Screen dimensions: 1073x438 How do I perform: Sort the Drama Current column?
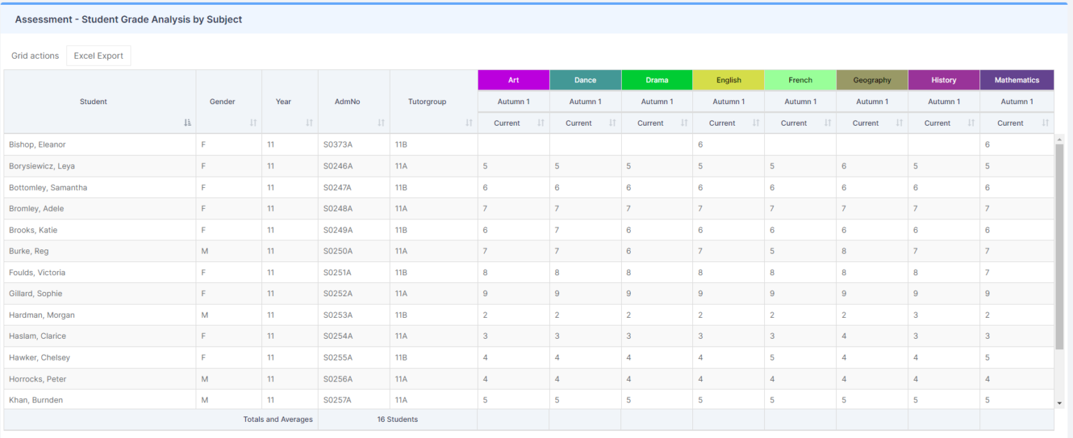(683, 122)
